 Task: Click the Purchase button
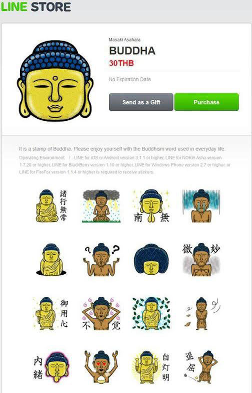206,102
